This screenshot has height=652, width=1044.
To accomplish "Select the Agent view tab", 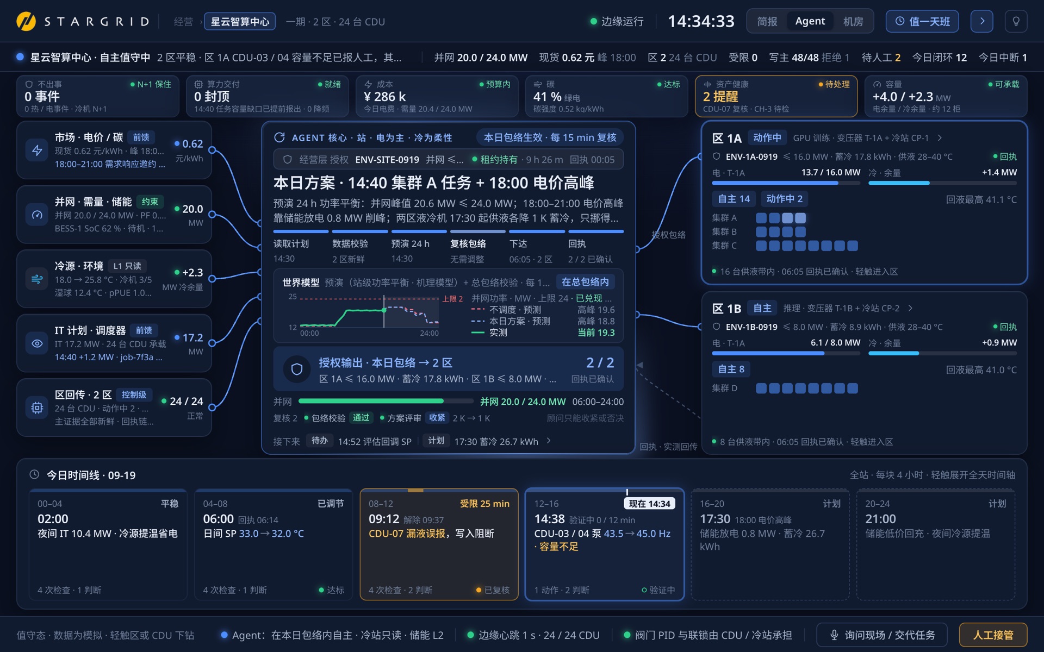I will click(x=810, y=21).
